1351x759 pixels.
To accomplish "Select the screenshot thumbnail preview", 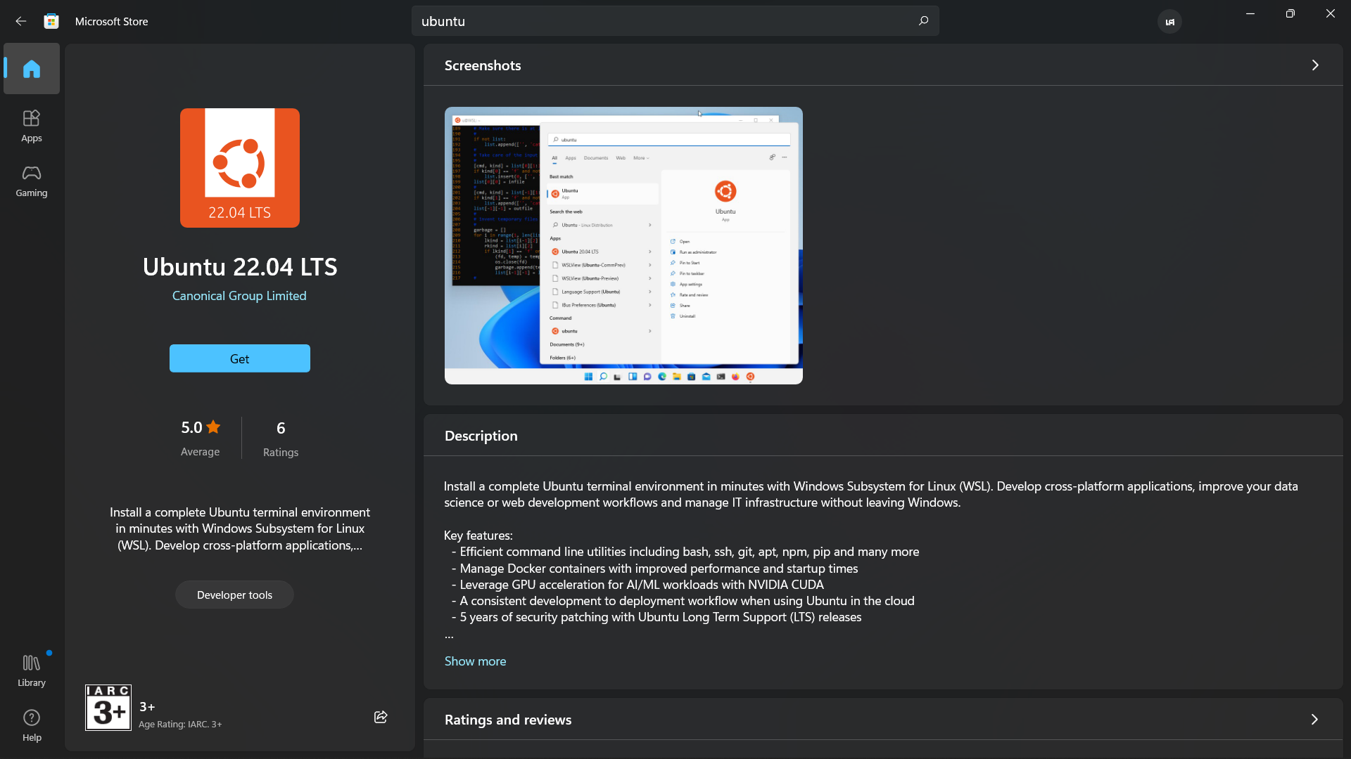I will click(623, 245).
